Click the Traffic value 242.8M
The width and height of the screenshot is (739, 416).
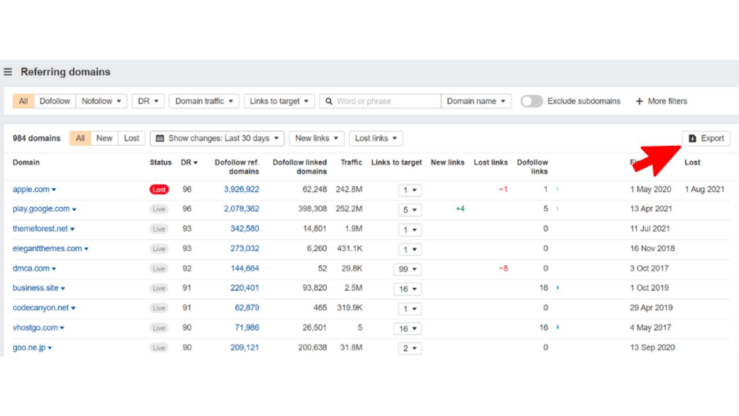coord(349,190)
